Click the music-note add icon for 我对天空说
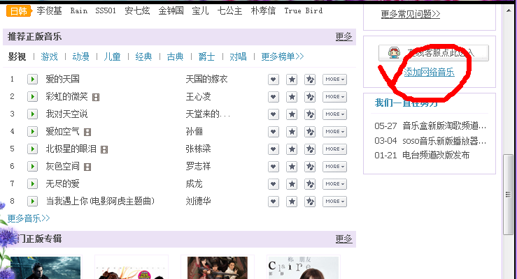The image size is (517, 279). click(x=310, y=114)
